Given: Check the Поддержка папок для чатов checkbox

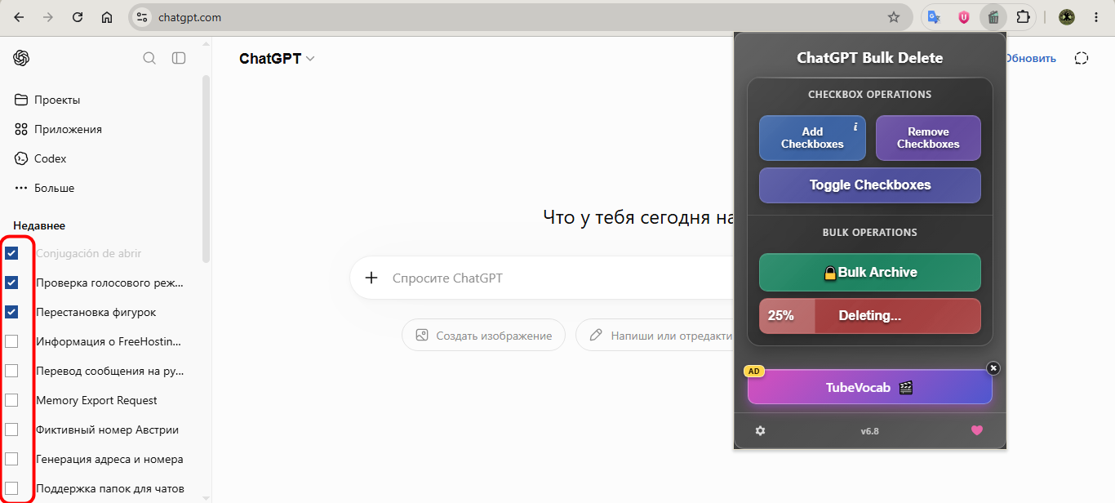Looking at the screenshot, I should tap(11, 488).
